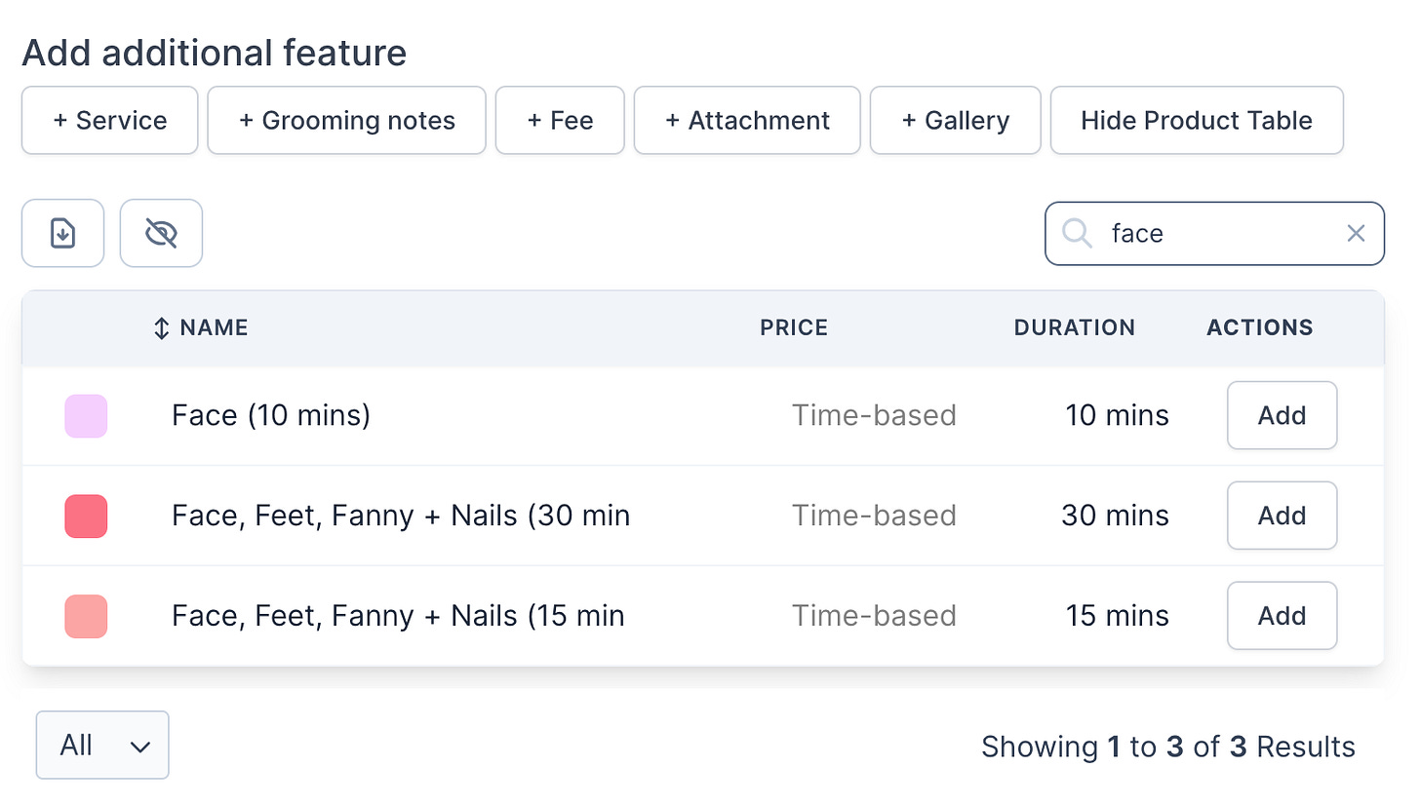Open the All rows-per-page dropdown
Viewport: 1420px width, 805px height.
tap(102, 746)
